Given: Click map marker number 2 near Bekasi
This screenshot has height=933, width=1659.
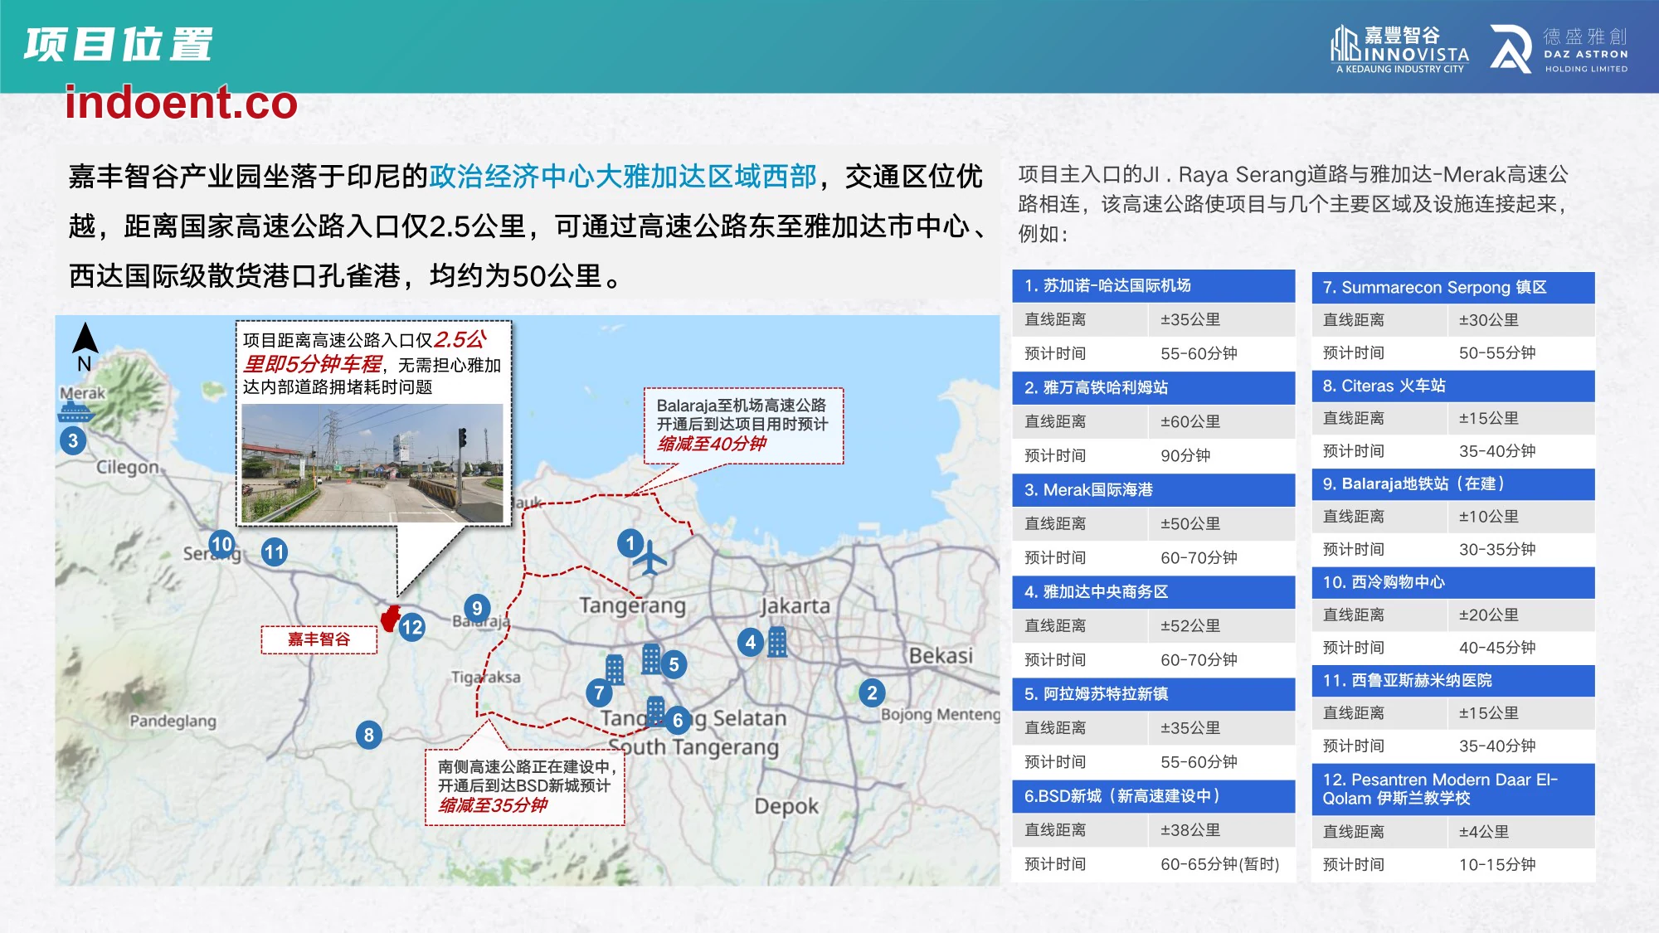Looking at the screenshot, I should click(872, 693).
